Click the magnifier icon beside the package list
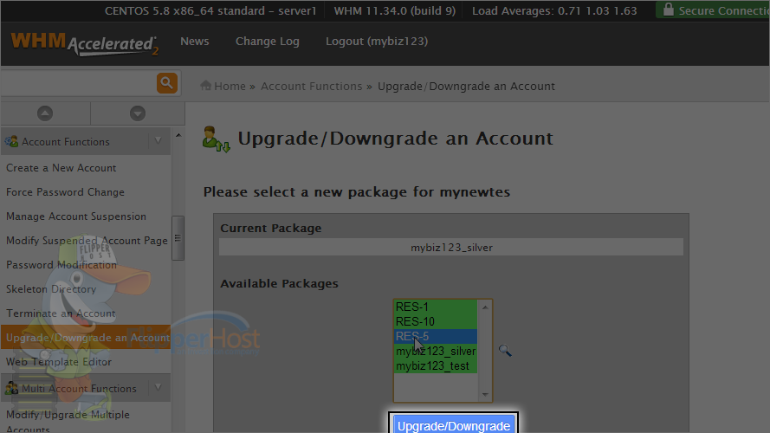This screenshot has width=770, height=433. pyautogui.click(x=505, y=350)
